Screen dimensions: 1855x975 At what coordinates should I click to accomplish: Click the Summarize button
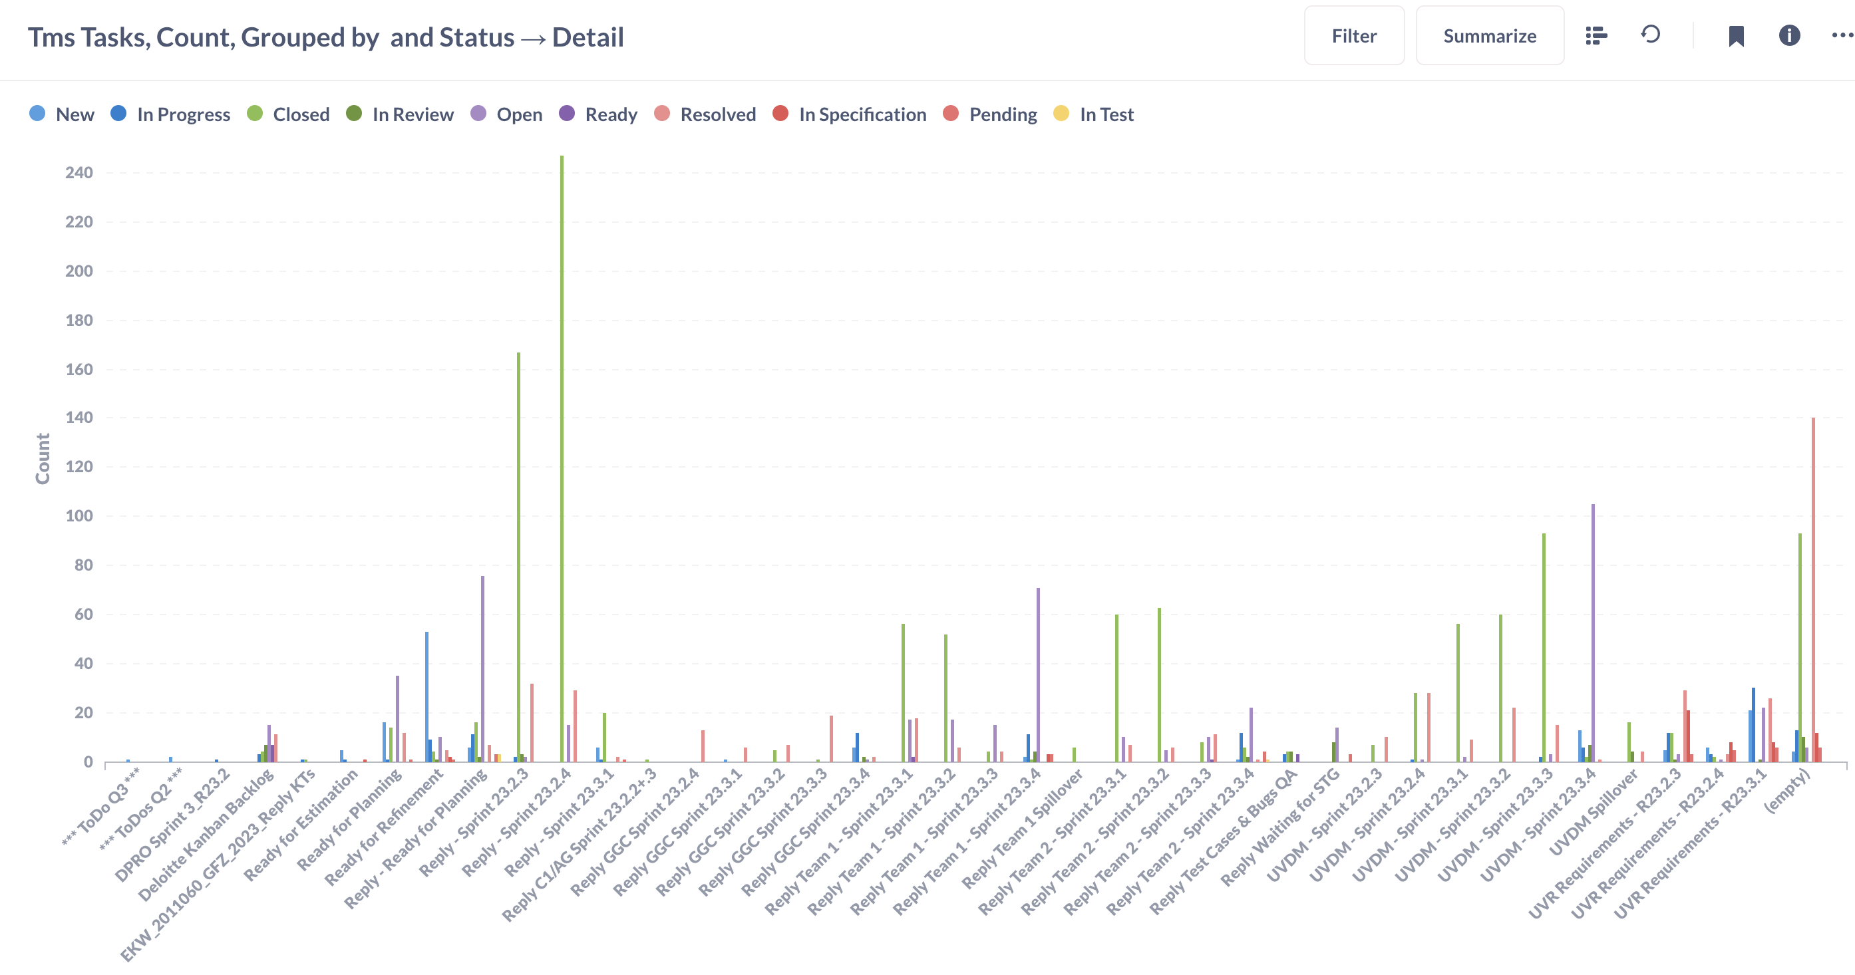pos(1490,35)
